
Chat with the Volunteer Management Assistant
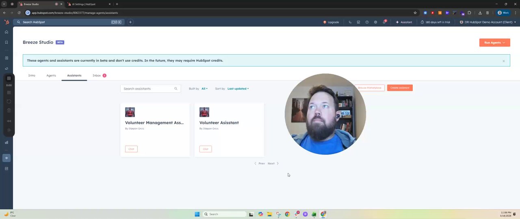pos(131,149)
